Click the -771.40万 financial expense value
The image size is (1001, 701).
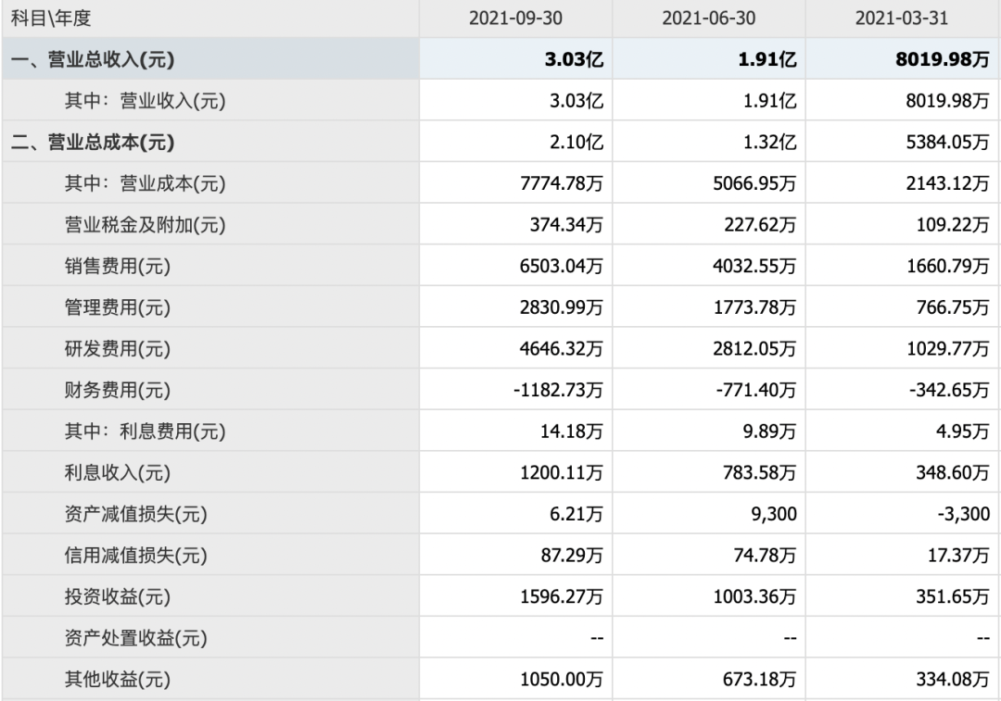click(756, 390)
